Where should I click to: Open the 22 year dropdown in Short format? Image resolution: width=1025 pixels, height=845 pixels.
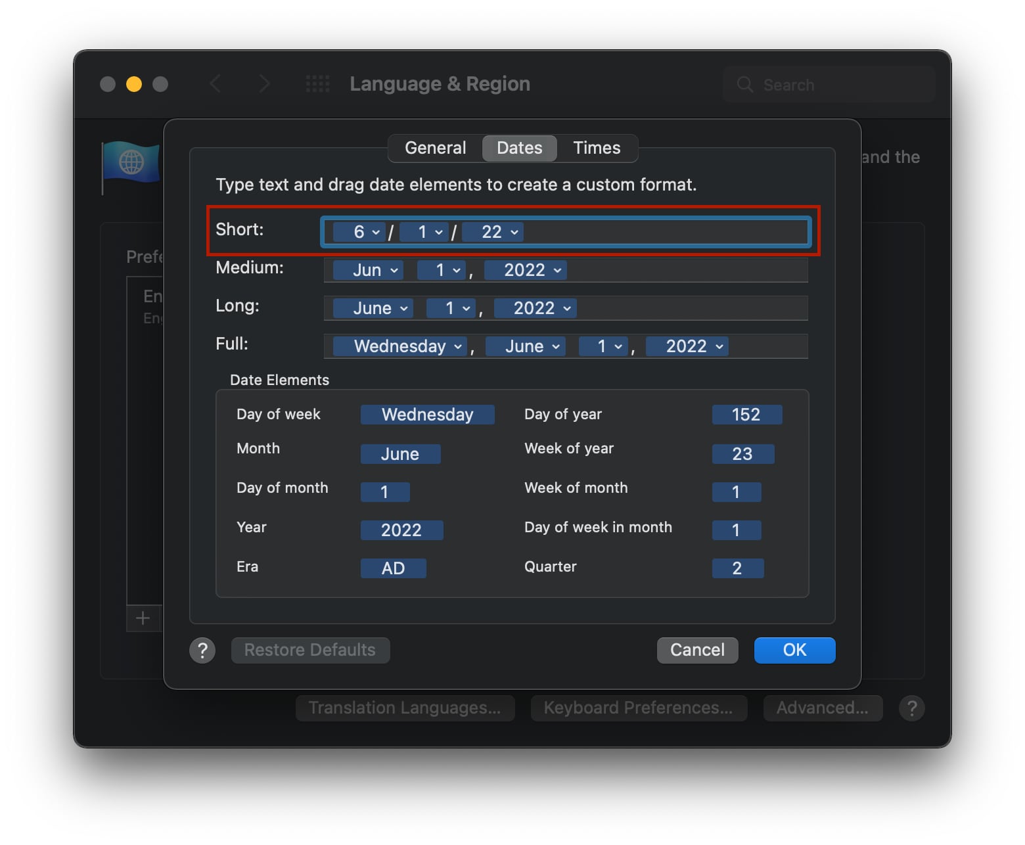[x=493, y=231]
